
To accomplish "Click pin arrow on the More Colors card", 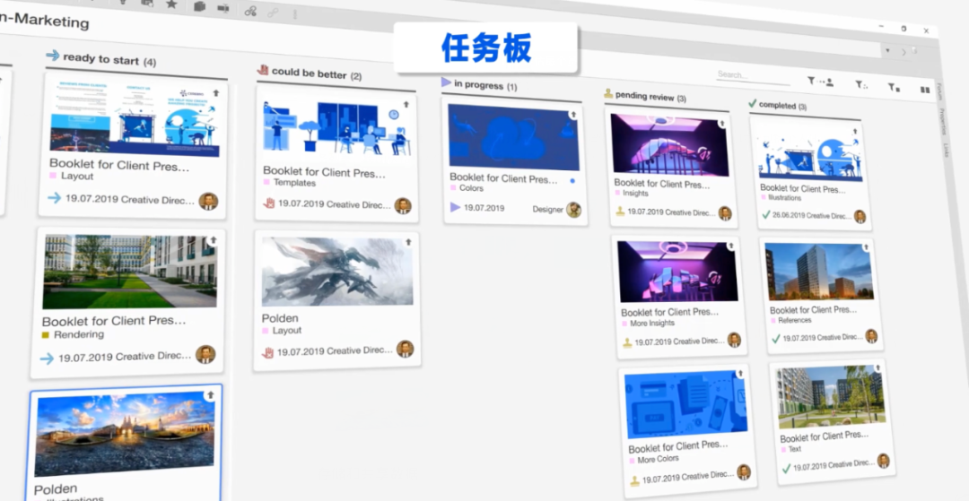I will (740, 374).
